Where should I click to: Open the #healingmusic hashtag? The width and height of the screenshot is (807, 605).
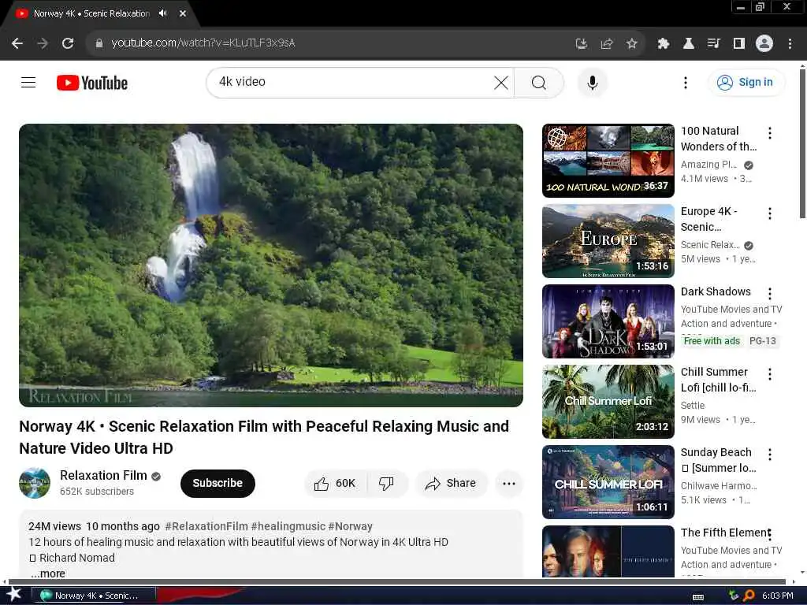click(x=288, y=526)
